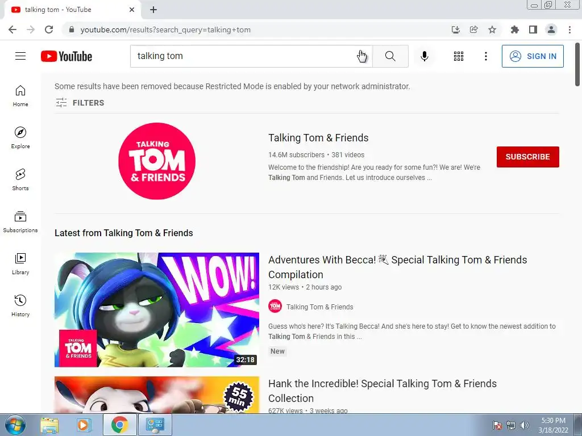The height and width of the screenshot is (436, 582).
Task: Click SUBSCRIBE for Talking Tom & Friends
Action: coord(528,157)
